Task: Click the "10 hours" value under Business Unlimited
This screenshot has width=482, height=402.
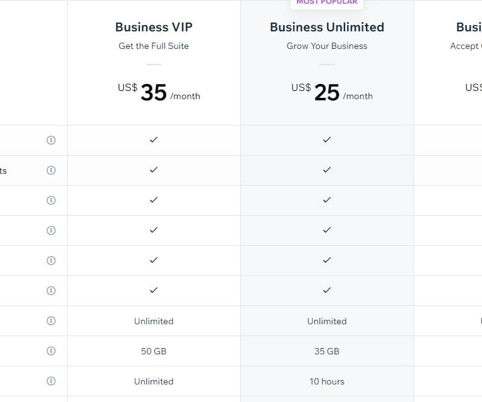Action: tap(327, 381)
